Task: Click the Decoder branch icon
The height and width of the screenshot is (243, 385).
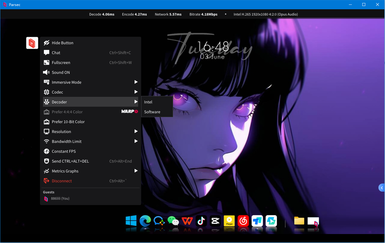Action: tap(47, 102)
